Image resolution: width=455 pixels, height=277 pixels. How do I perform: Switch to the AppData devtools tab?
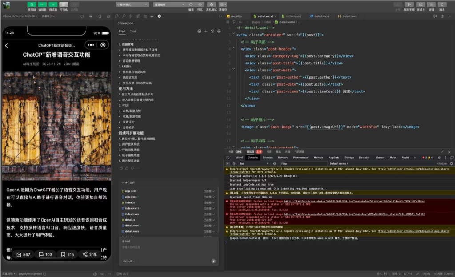tap(334, 158)
